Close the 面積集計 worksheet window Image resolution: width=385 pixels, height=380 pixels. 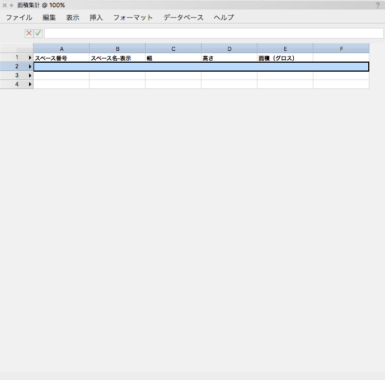point(4,5)
